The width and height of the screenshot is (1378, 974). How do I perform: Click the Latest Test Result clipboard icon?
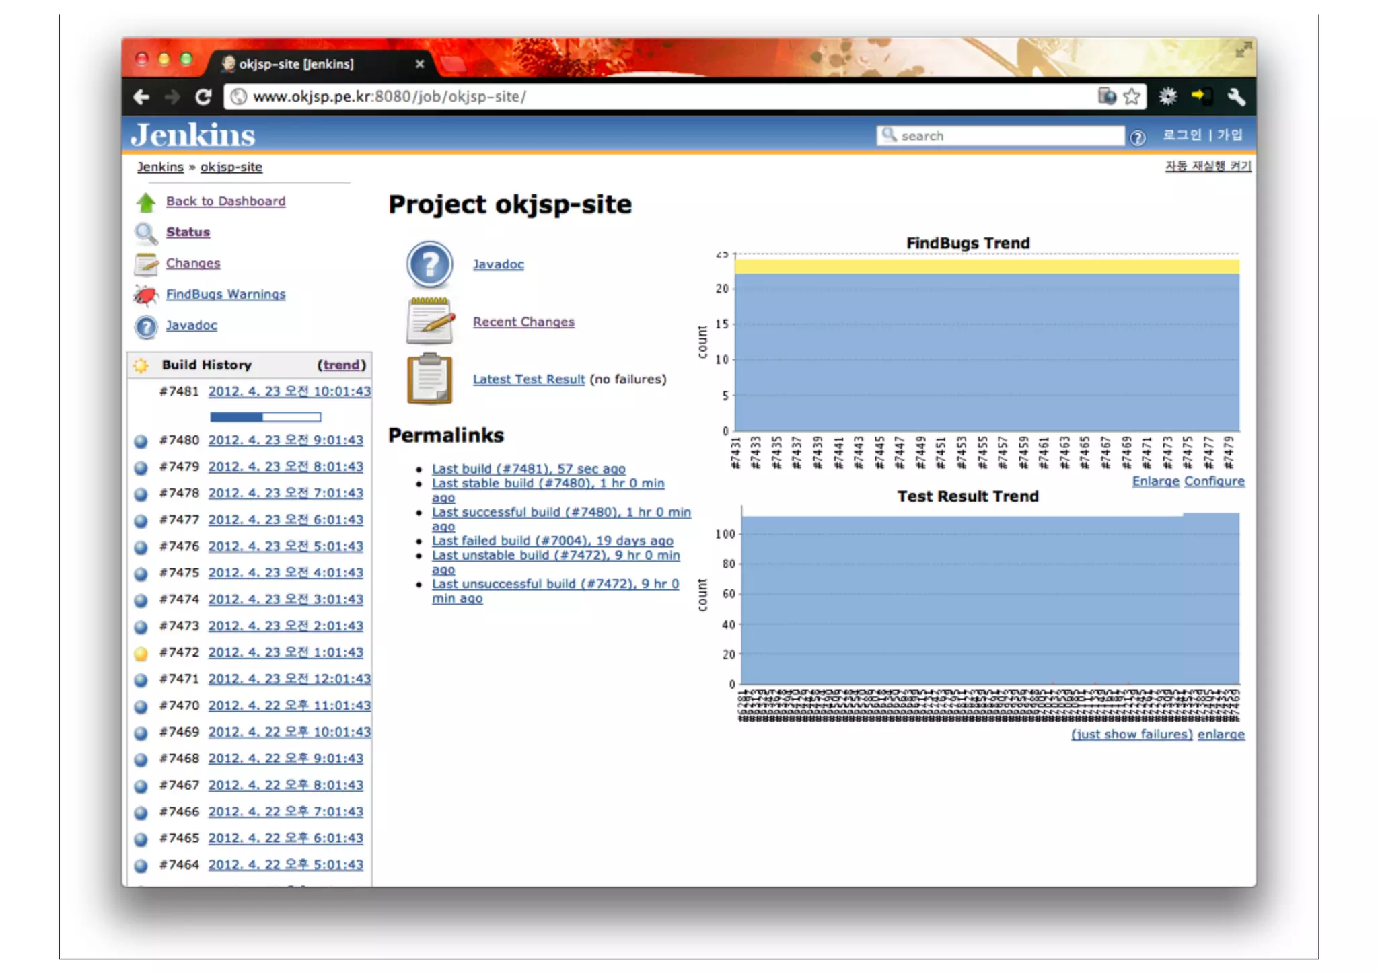click(429, 379)
